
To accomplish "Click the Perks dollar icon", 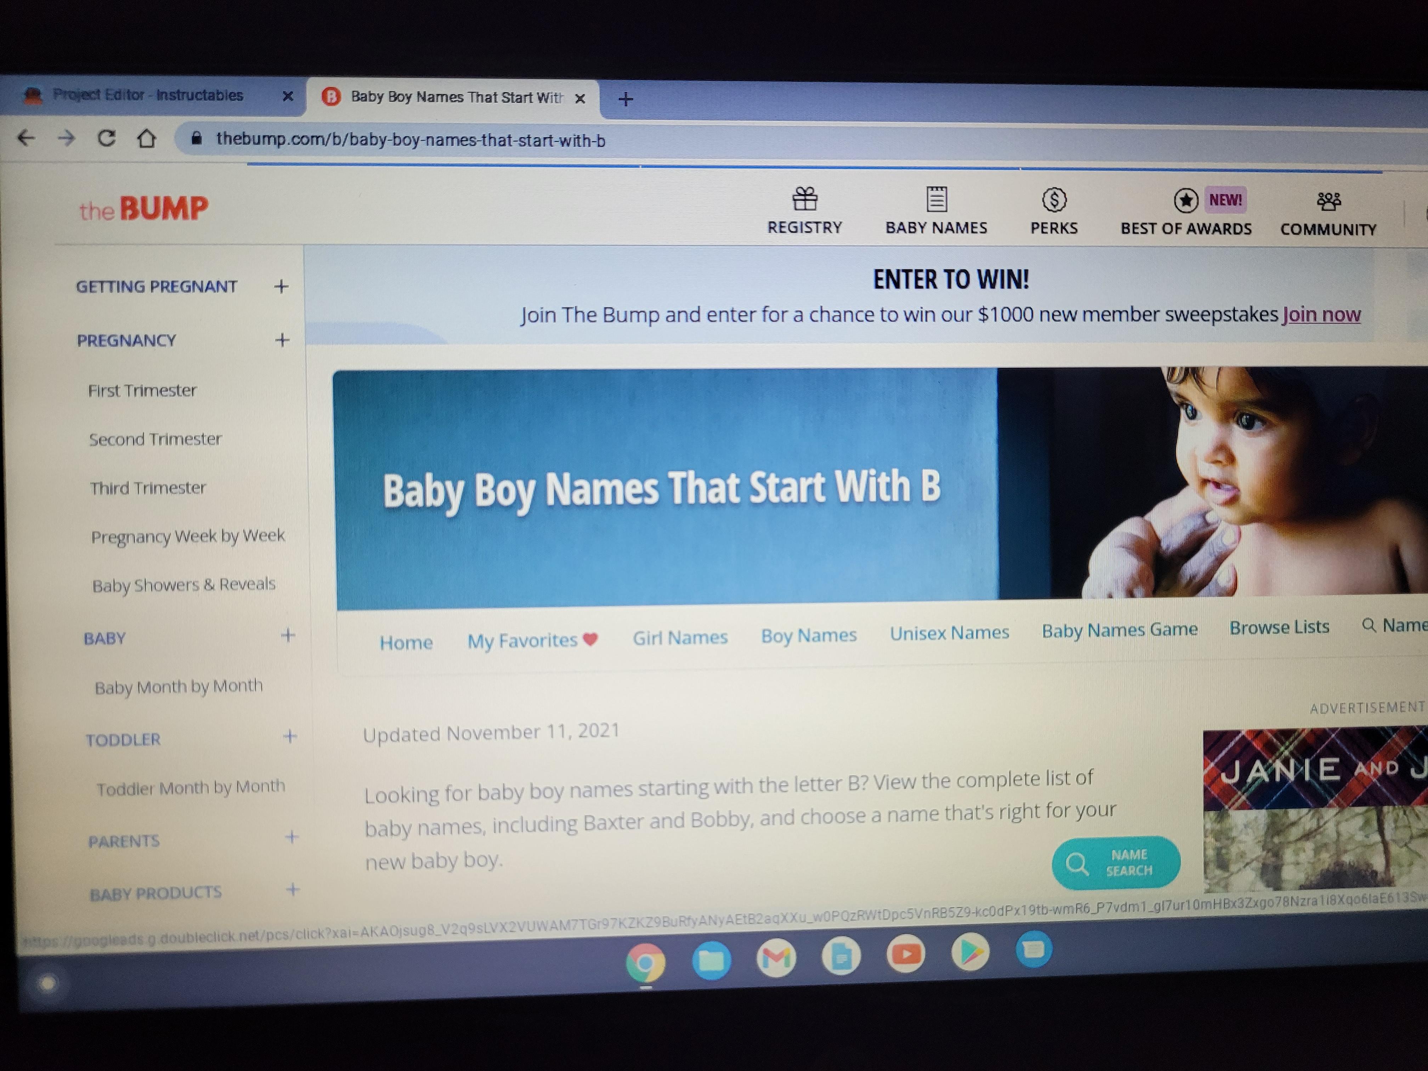I will [x=1054, y=200].
